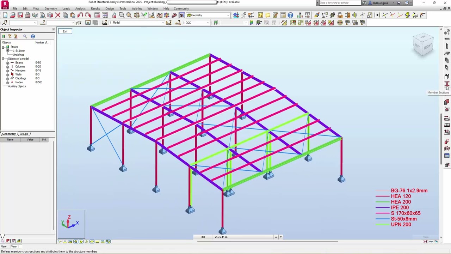
Task: Click the paintbrush icon in toolbar
Action: click(x=317, y=15)
